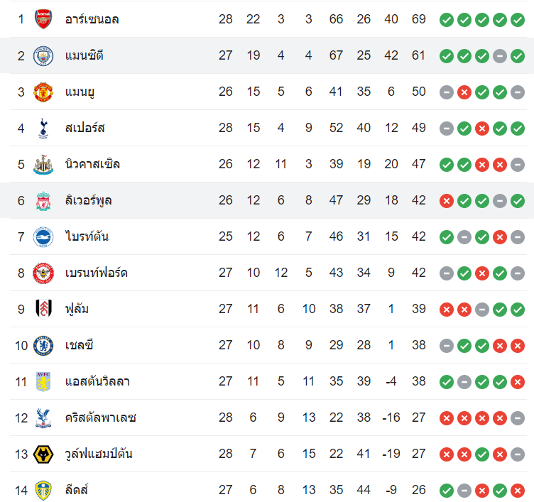
Task: Select the Manchester United crest
Action: click(x=43, y=92)
